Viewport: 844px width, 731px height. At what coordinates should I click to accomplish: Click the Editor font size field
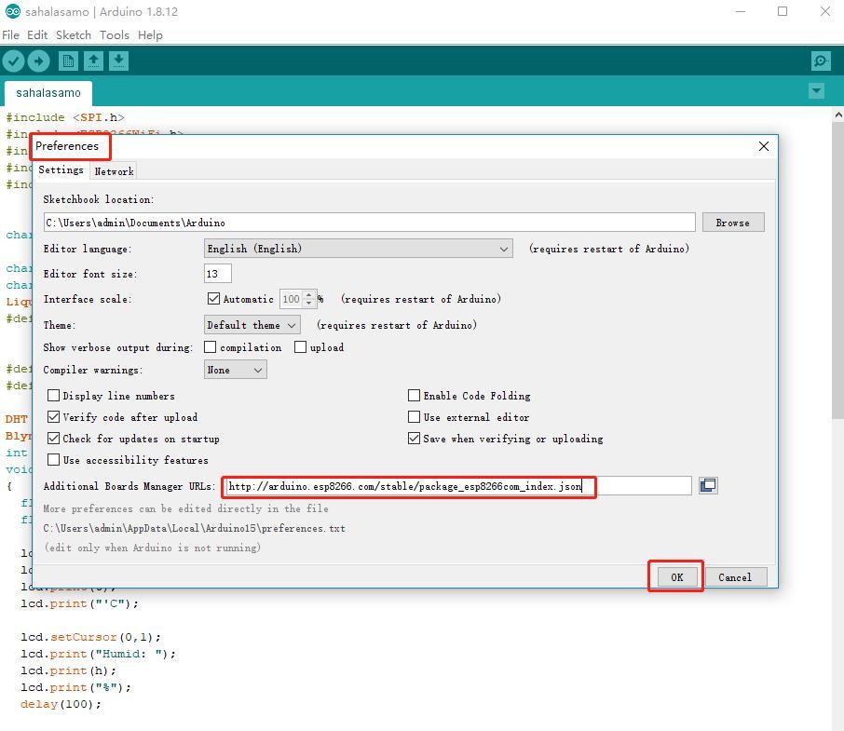coord(217,274)
